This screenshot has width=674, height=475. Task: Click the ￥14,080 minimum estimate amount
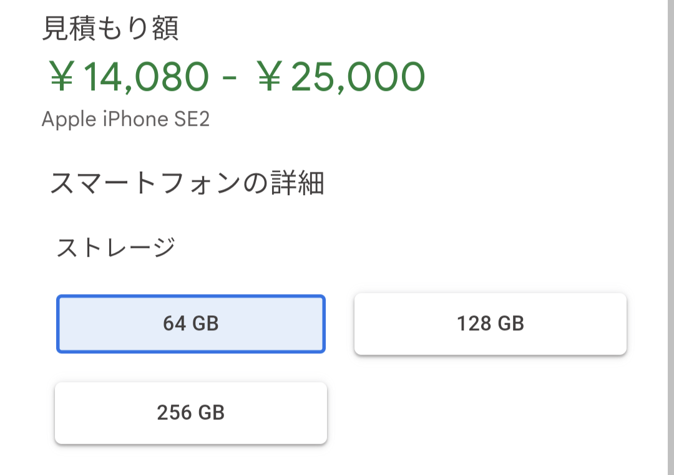coord(129,77)
